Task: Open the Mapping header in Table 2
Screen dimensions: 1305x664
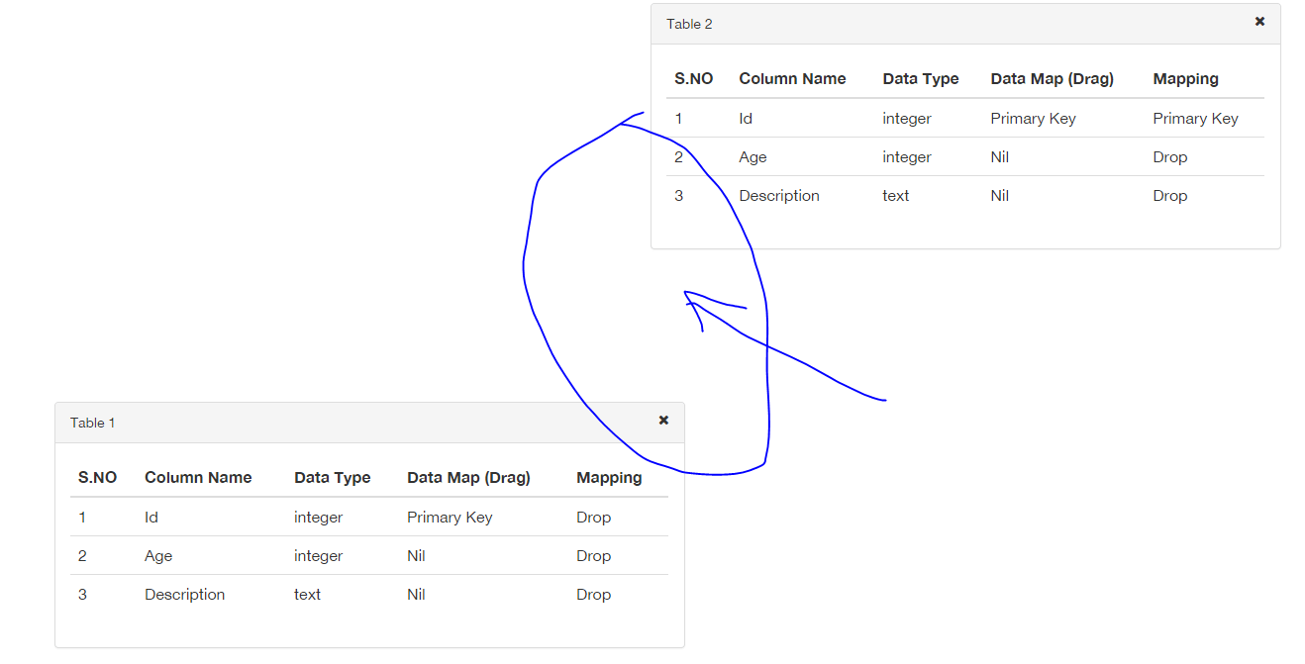Action: (1185, 78)
